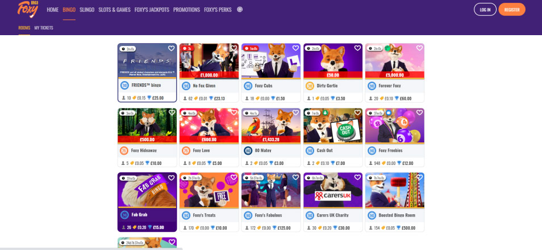Image resolution: width=542 pixels, height=250 pixels.
Task: Click the heart on Fab Grab card
Action: (x=171, y=177)
